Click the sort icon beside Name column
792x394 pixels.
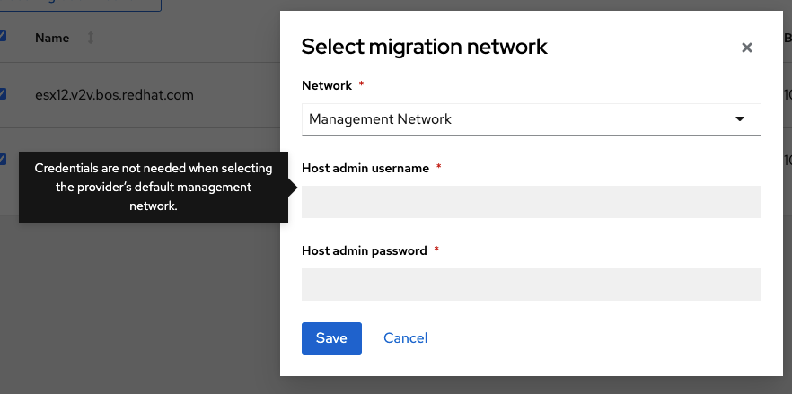tap(90, 38)
